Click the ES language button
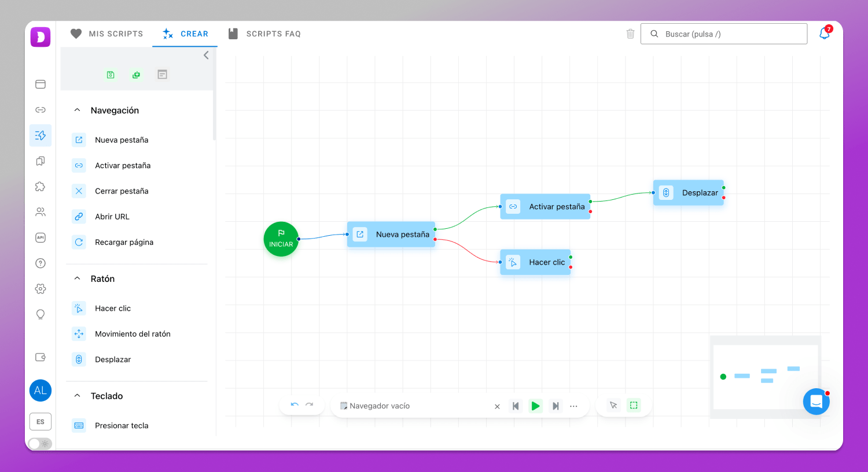Viewport: 868px width, 472px height. click(x=41, y=422)
